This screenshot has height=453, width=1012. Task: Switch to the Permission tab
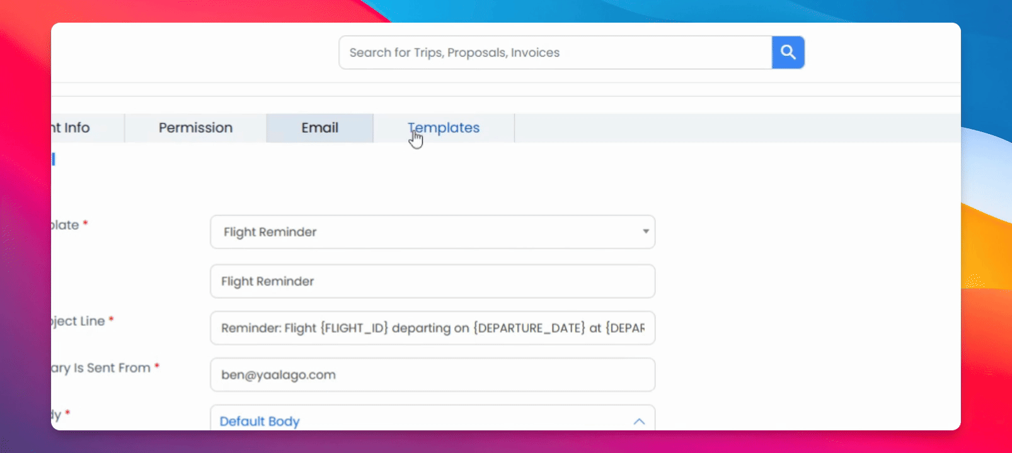pyautogui.click(x=195, y=128)
